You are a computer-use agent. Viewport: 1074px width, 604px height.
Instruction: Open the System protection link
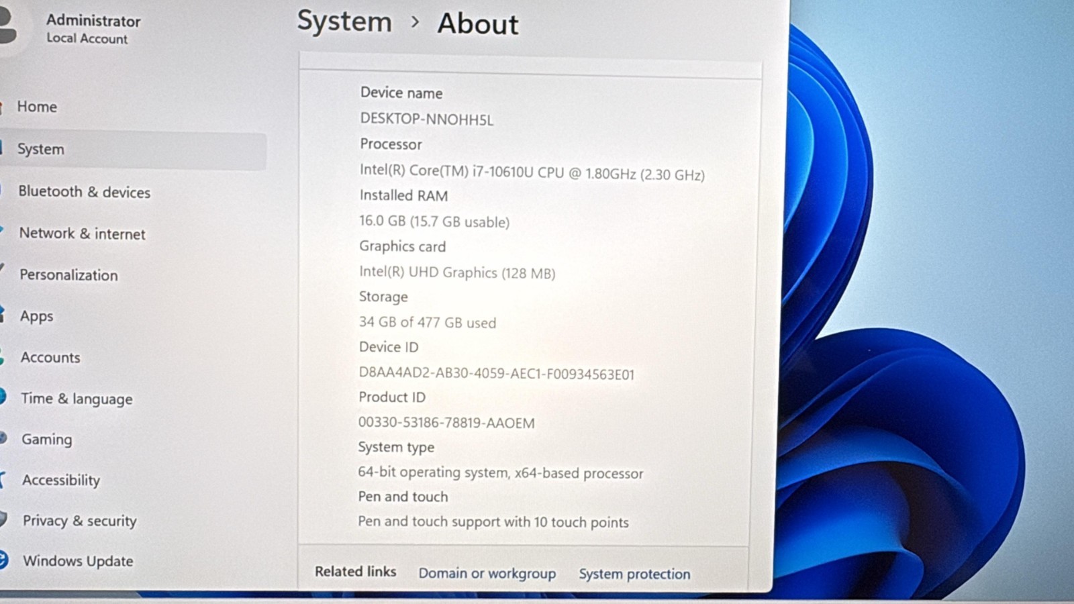pos(634,574)
